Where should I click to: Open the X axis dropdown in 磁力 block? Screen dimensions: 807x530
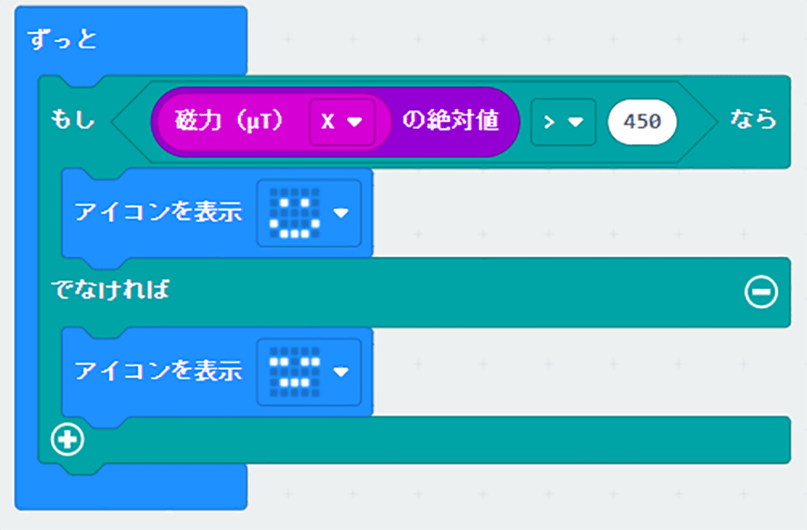click(342, 122)
